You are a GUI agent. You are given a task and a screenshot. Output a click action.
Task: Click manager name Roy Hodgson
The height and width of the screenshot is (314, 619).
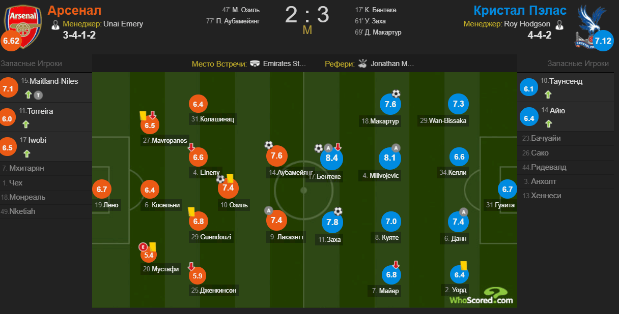pos(528,24)
